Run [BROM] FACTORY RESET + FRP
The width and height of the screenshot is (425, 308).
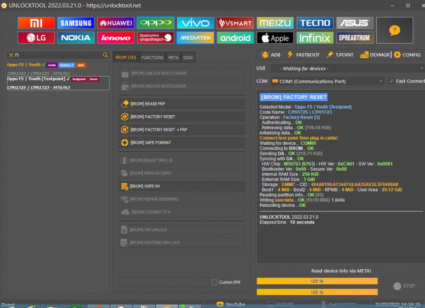tap(182, 130)
